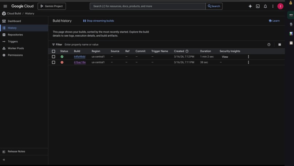
Task: Open the Gemini AI assistant sparkle icon
Action: (x=250, y=6)
